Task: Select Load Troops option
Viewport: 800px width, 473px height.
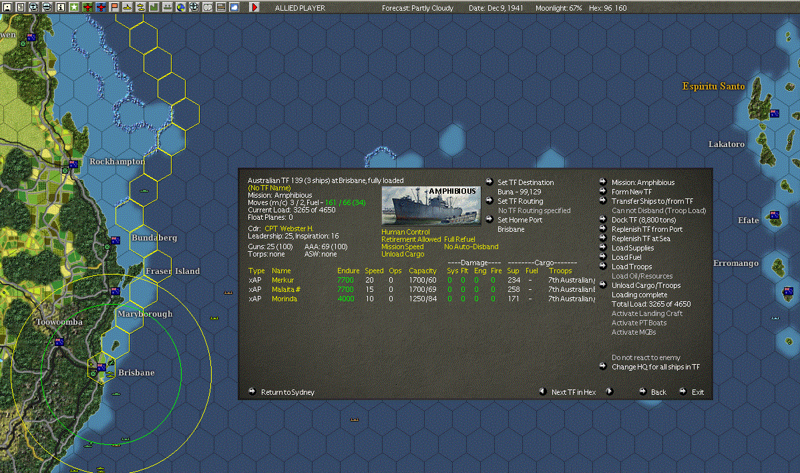Action: pyautogui.click(x=632, y=267)
